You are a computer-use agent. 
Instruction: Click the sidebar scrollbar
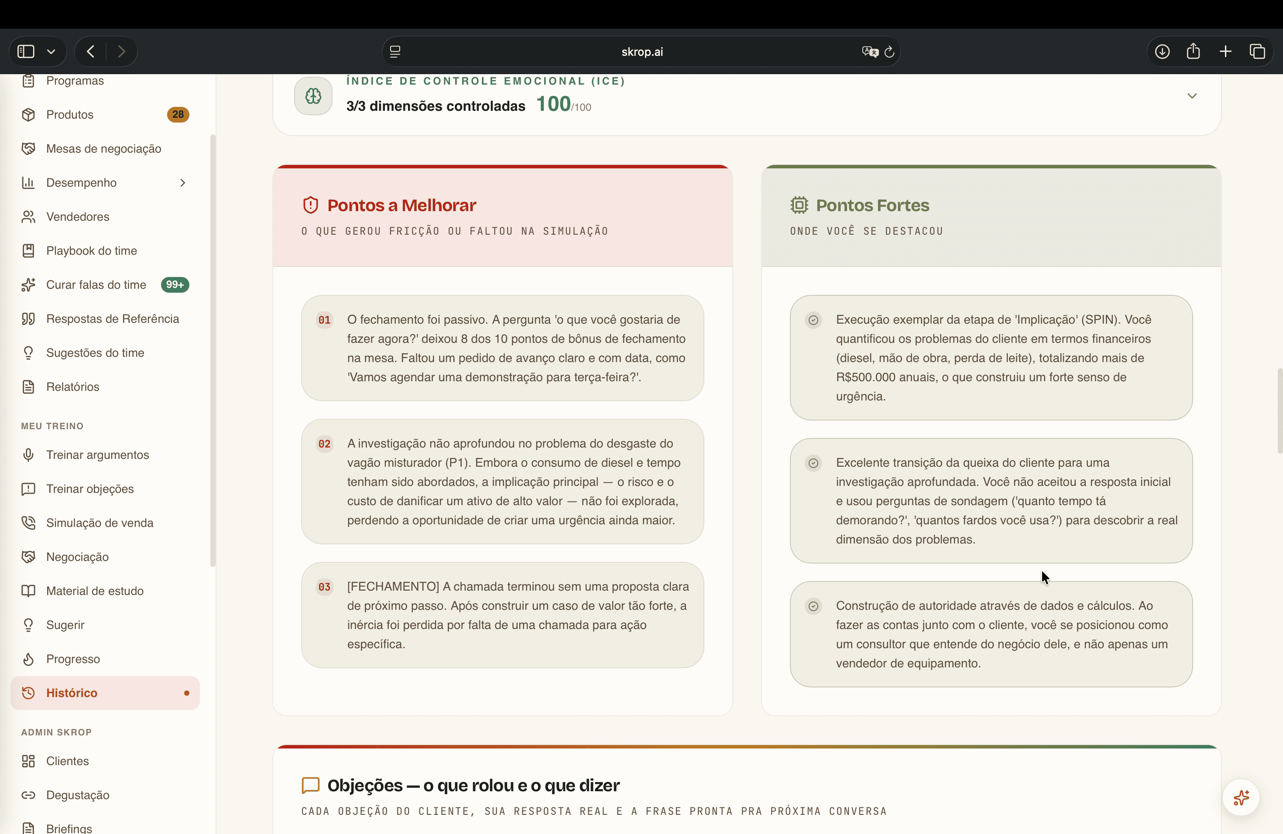click(x=213, y=350)
